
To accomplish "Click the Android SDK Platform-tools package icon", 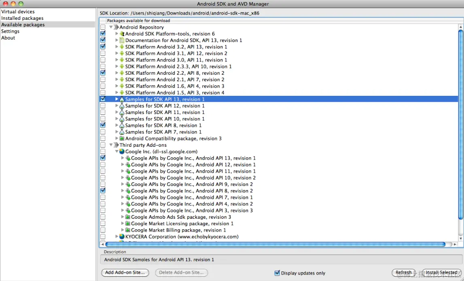I will [122, 34].
